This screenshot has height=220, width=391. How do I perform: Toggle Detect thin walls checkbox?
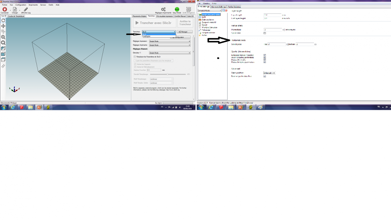[265, 60]
